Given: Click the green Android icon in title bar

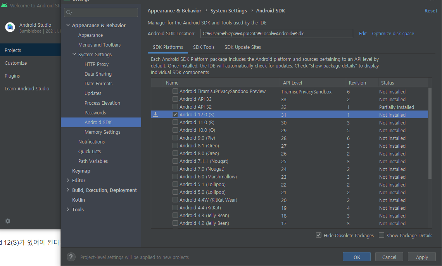Looking at the screenshot, I should click(x=4, y=5).
